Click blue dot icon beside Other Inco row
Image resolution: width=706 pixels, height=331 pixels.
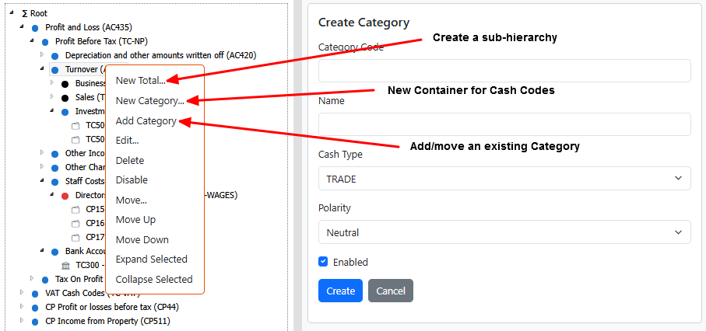point(55,154)
